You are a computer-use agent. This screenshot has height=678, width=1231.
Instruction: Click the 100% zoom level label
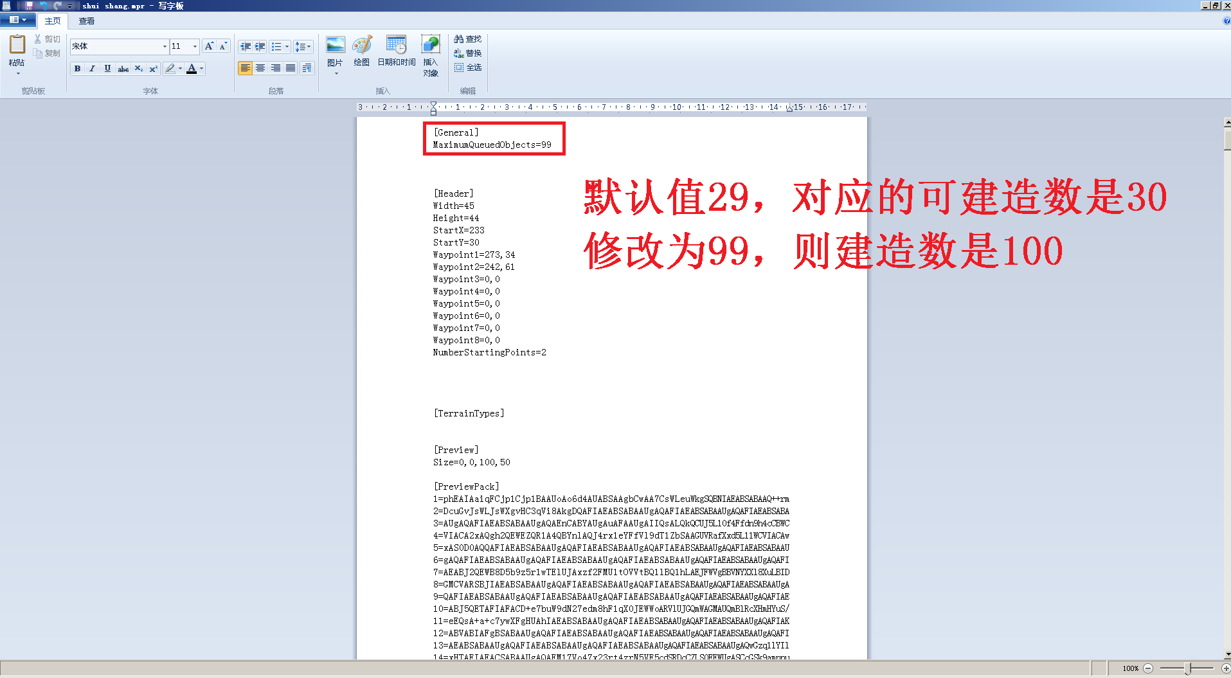pyautogui.click(x=1131, y=668)
